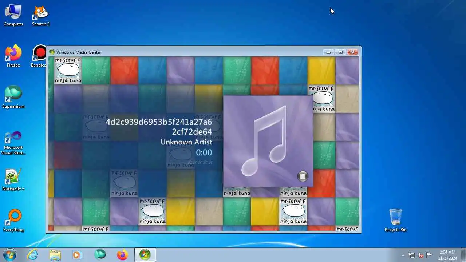Open the Microsoft Visual Studio shortcut

point(13,143)
